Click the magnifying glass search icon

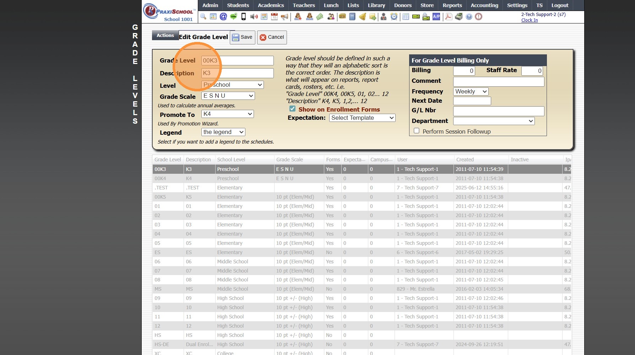[203, 17]
